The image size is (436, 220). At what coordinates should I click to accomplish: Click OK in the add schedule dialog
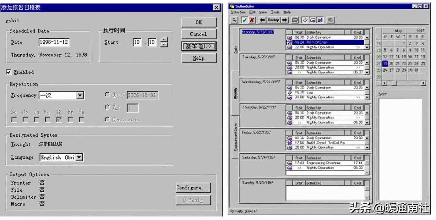(x=199, y=22)
